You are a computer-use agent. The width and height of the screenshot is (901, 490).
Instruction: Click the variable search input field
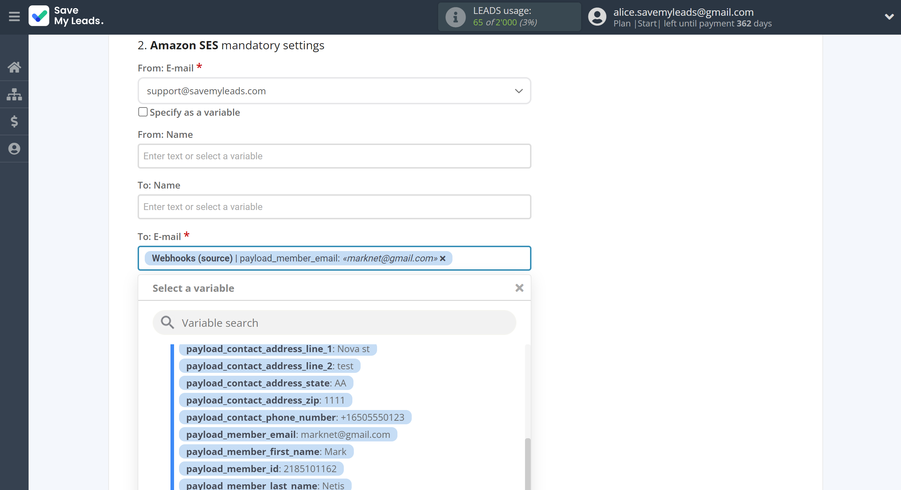[334, 322]
